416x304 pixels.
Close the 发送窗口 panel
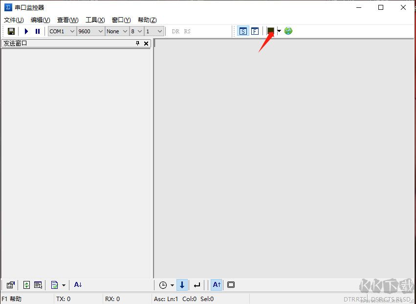146,44
